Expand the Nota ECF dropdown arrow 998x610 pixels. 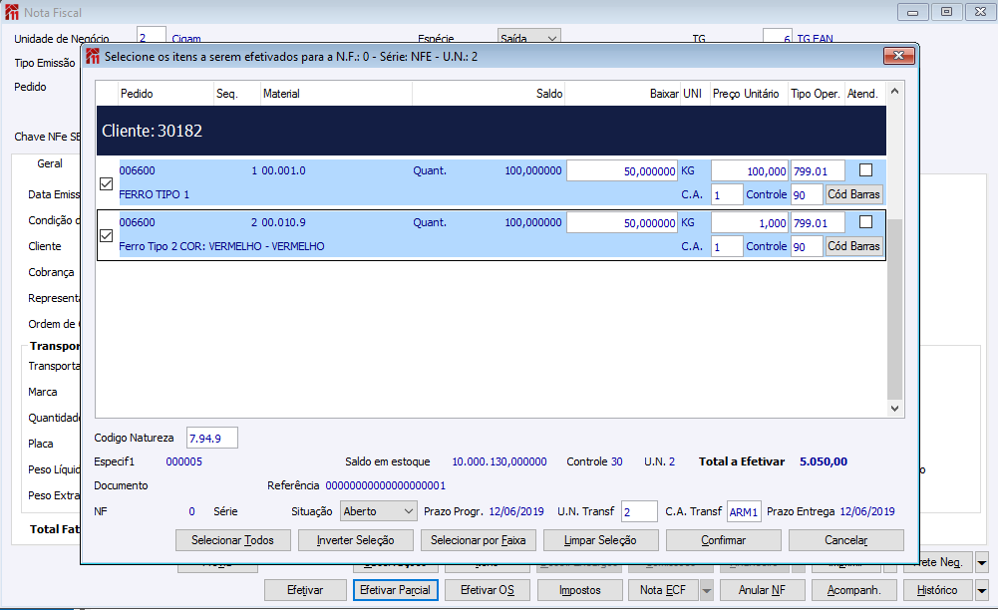[x=707, y=590]
